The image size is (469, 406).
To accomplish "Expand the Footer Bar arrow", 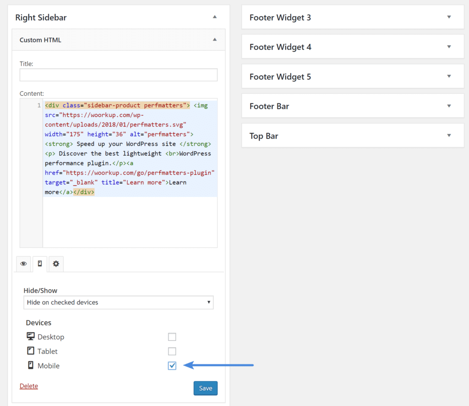I will click(449, 106).
